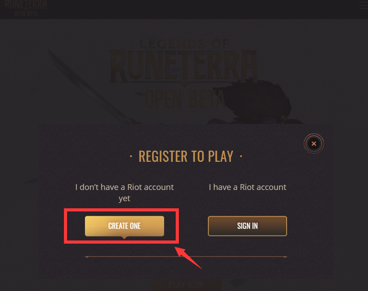Screen dimensions: 368x291
Task: Click the dark top navigation bar
Action: point(184,9)
